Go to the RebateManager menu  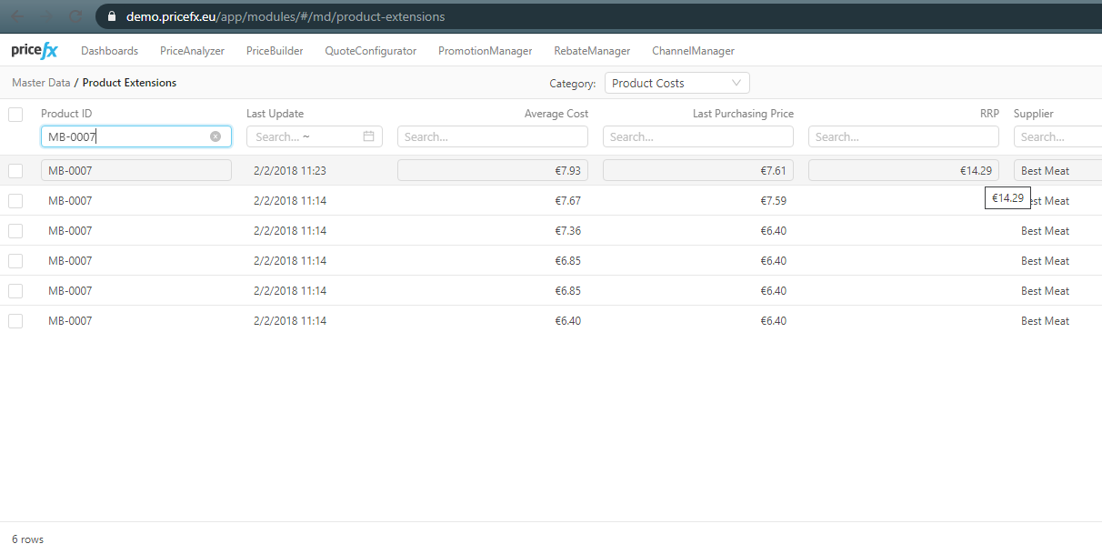click(x=591, y=51)
